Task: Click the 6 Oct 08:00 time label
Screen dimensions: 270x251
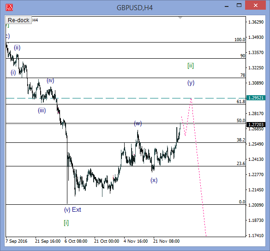Action: [x=76, y=241]
